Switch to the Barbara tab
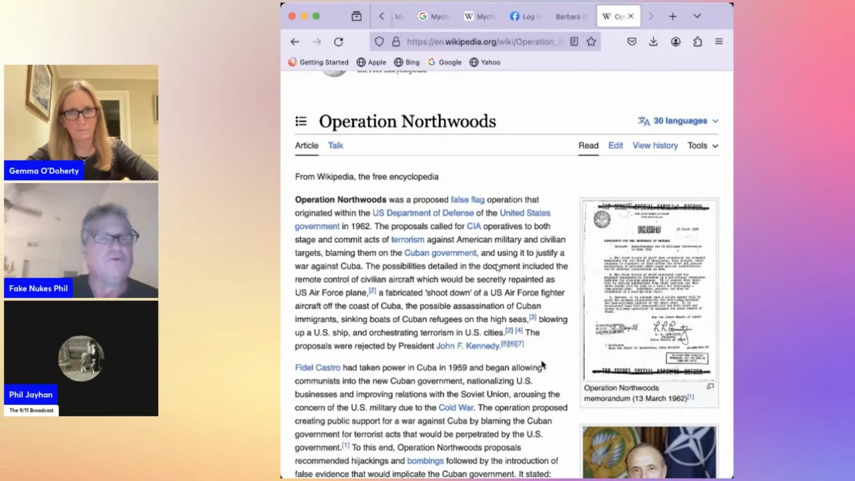This screenshot has height=481, width=855. coord(571,16)
